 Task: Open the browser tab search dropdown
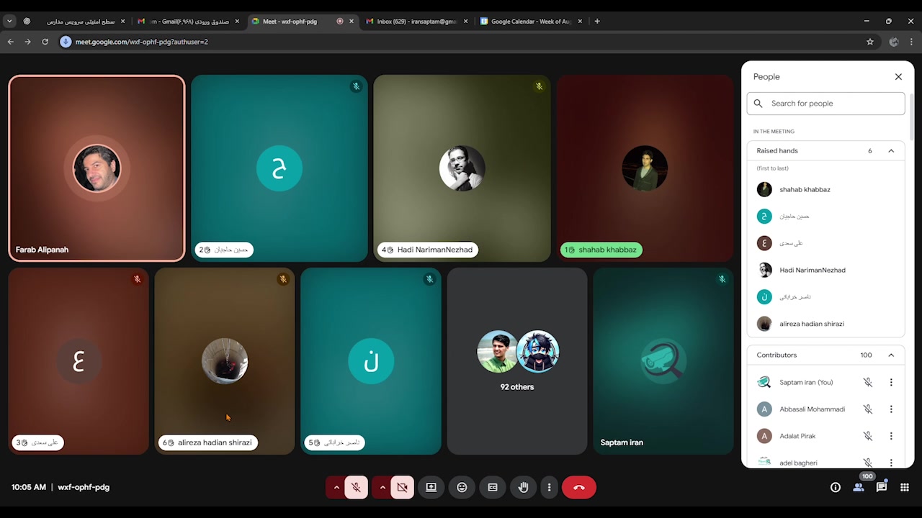[x=9, y=22]
